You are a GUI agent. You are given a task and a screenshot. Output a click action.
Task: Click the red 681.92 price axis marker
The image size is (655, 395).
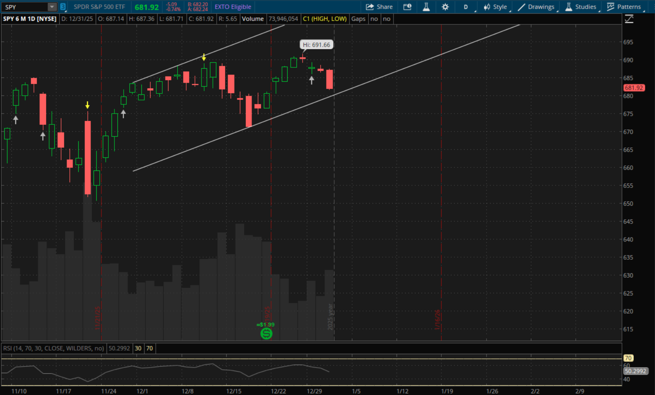coord(634,88)
